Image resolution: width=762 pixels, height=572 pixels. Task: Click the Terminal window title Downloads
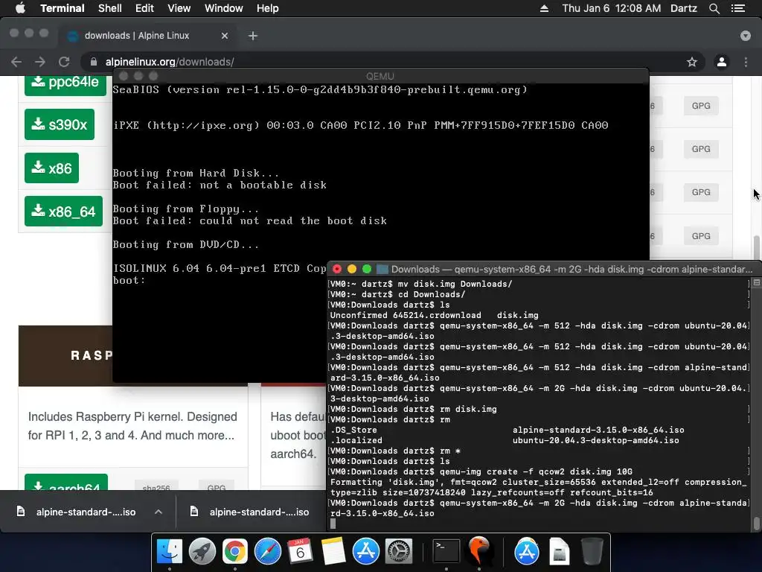coord(571,269)
